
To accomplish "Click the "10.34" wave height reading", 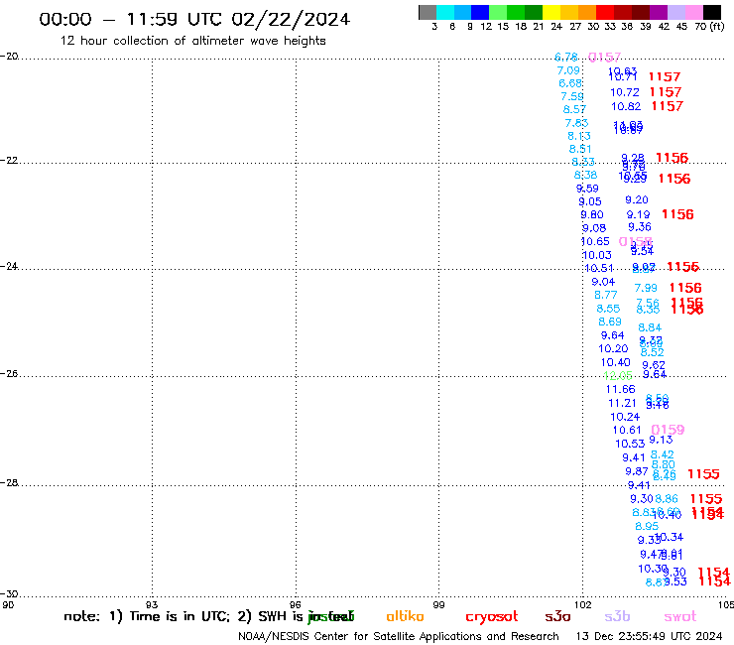I will [671, 537].
